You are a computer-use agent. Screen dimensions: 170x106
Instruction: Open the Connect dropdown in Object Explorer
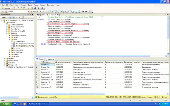point(4,18)
